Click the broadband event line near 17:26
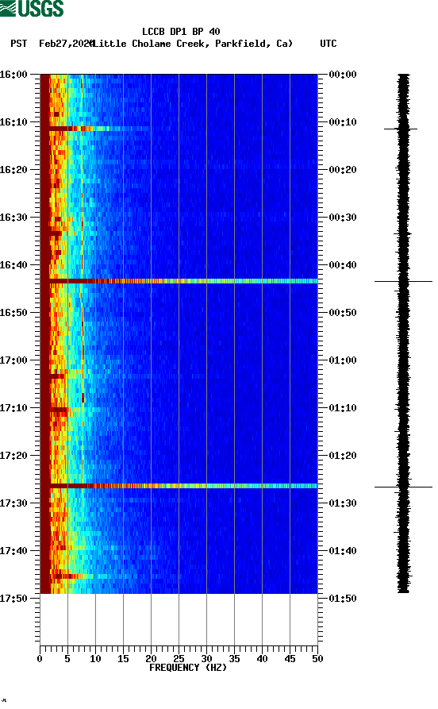Image resolution: width=438 pixels, height=709 pixels. [x=179, y=486]
